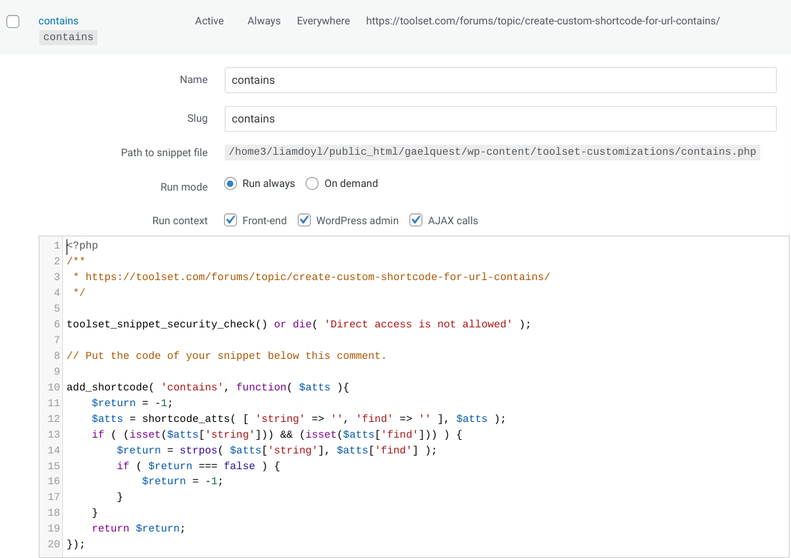Click into the Name input field
791x558 pixels.
click(x=500, y=80)
